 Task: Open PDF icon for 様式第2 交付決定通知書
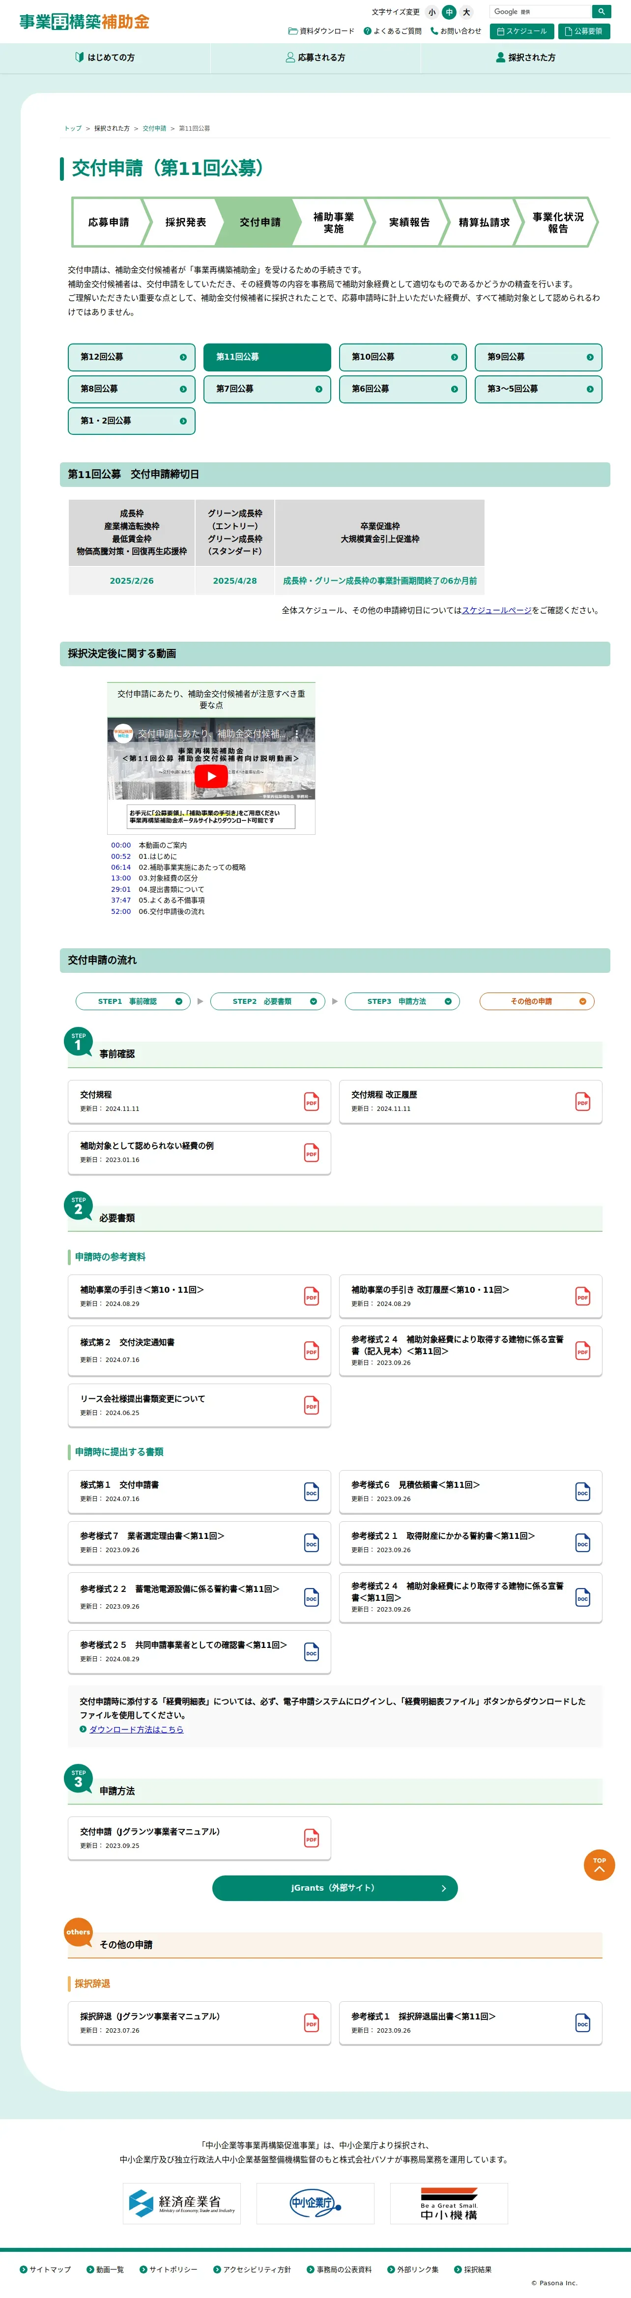coord(312,1351)
